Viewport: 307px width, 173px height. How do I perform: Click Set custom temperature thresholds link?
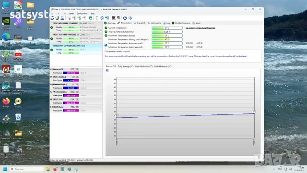tap(201, 28)
